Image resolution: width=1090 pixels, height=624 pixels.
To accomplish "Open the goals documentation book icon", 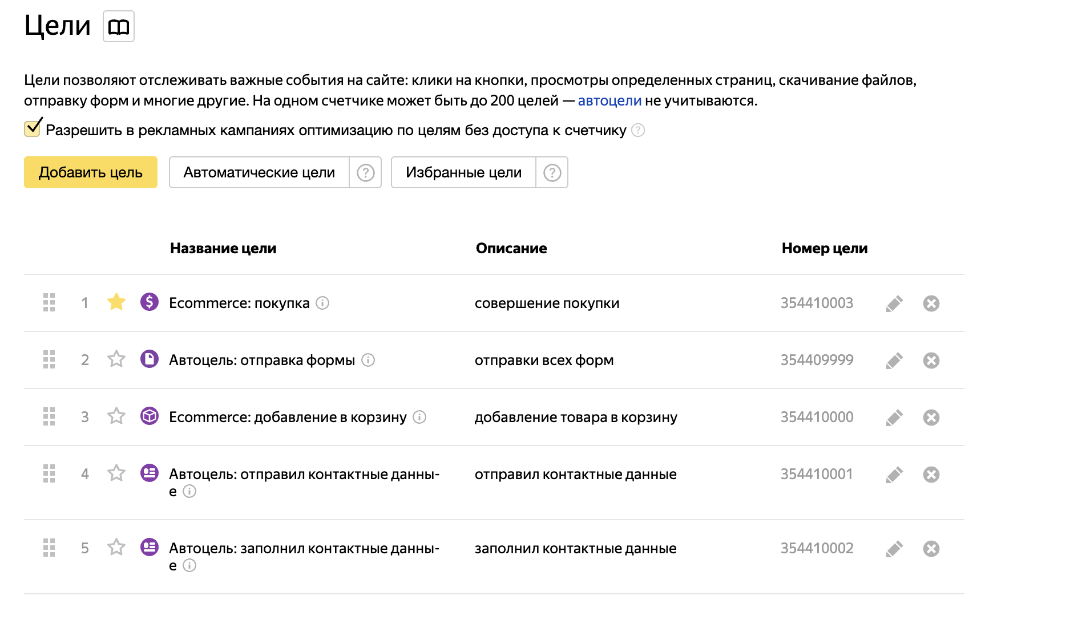I will (118, 26).
